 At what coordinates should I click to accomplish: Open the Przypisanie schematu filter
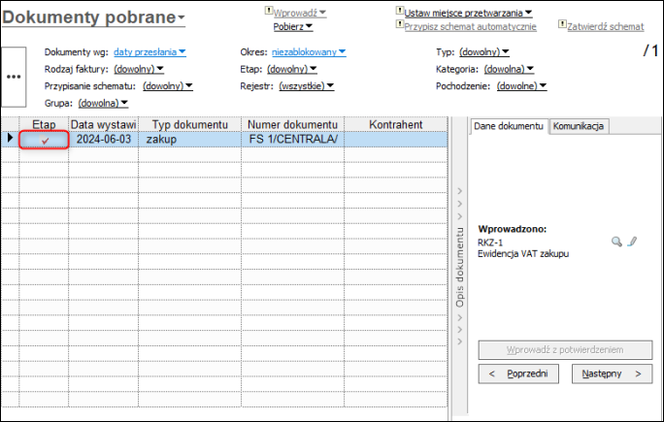[x=168, y=86]
